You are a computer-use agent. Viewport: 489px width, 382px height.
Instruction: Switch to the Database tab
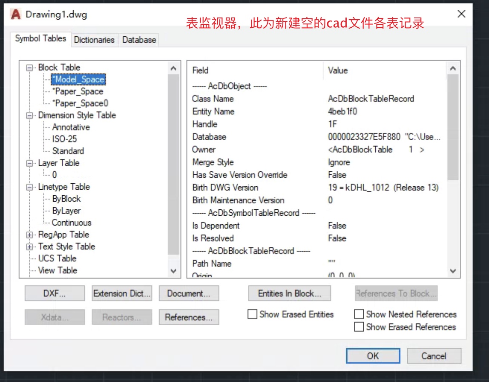click(x=139, y=40)
